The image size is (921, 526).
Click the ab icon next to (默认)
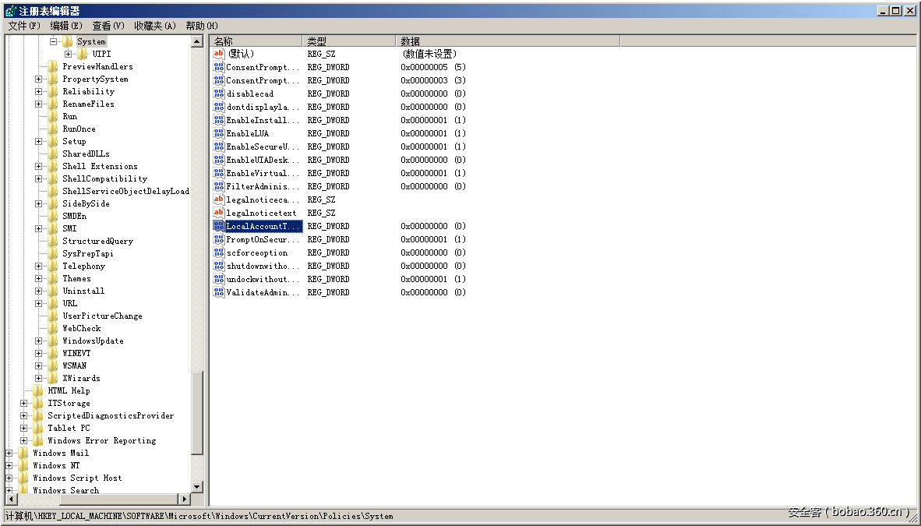click(x=219, y=54)
